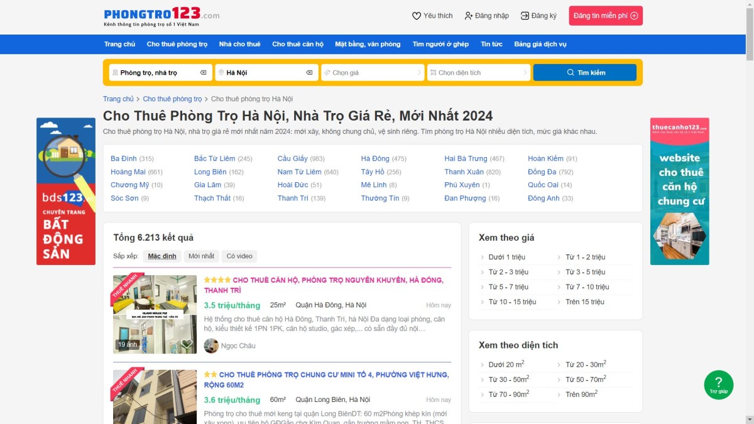Open the Ba Đình district link
754x424 pixels.
pyautogui.click(x=124, y=159)
